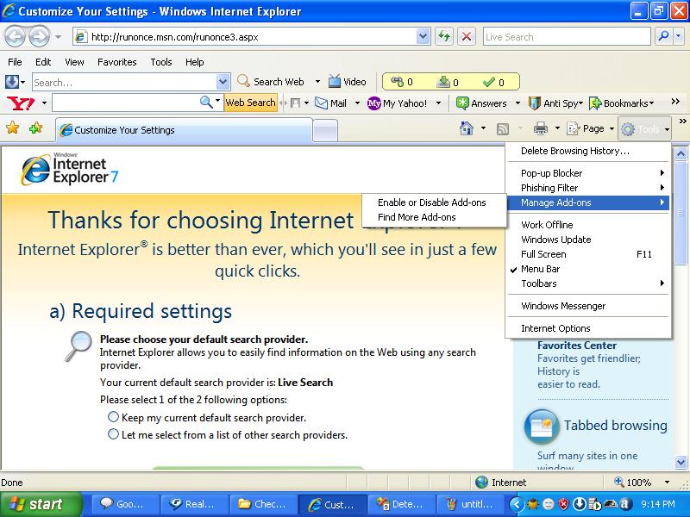Open recent pages dropdown next to Forward

[x=58, y=37]
